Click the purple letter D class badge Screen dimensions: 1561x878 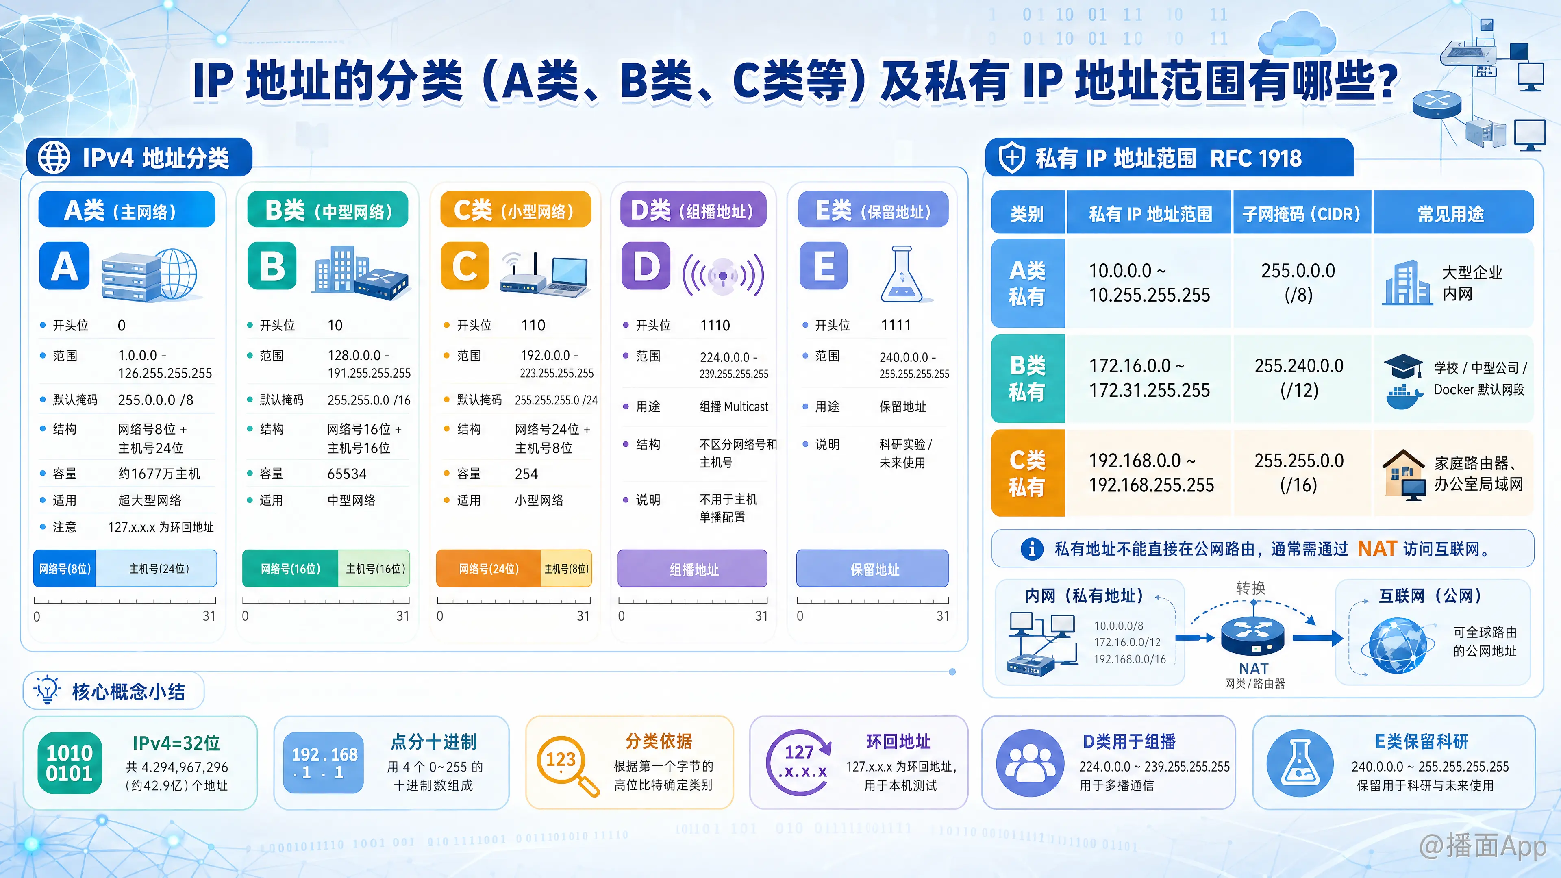tap(646, 266)
